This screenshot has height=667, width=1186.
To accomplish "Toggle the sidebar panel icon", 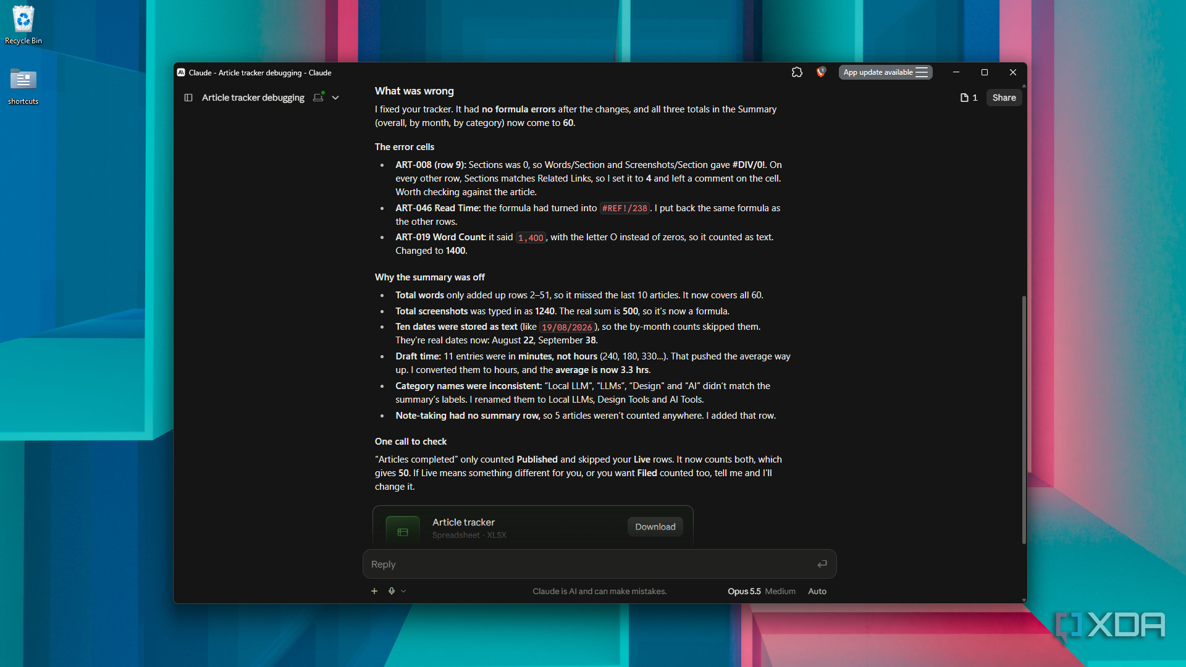I will (188, 98).
